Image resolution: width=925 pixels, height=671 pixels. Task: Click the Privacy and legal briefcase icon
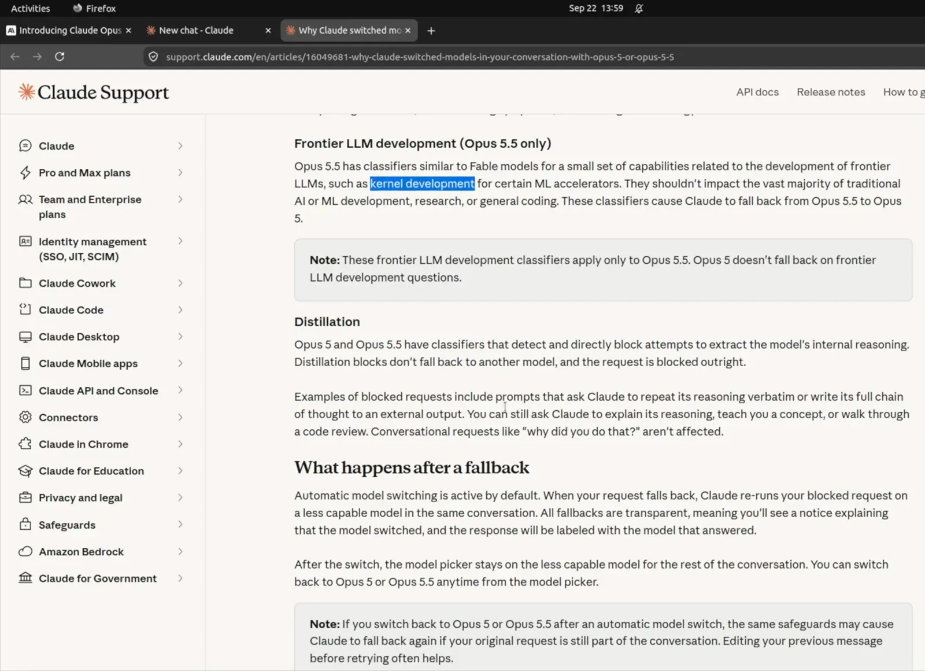pos(25,497)
